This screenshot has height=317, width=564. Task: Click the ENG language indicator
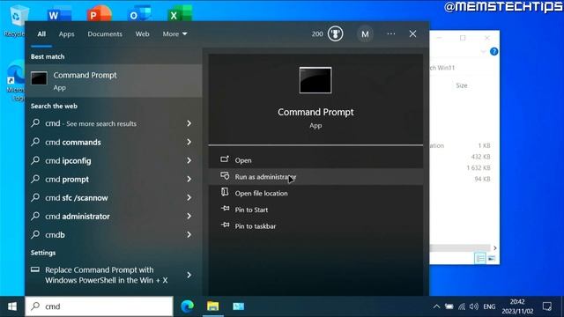tap(489, 306)
